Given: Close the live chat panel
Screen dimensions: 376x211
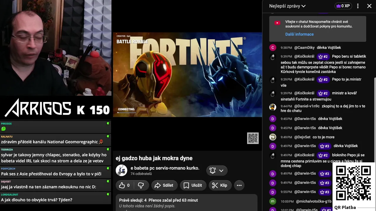Looking at the screenshot, I should point(369,6).
